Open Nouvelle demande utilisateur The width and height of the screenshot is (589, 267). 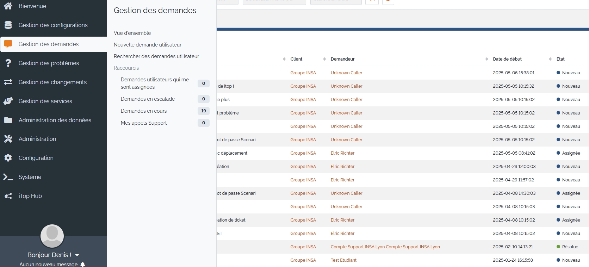tap(148, 45)
